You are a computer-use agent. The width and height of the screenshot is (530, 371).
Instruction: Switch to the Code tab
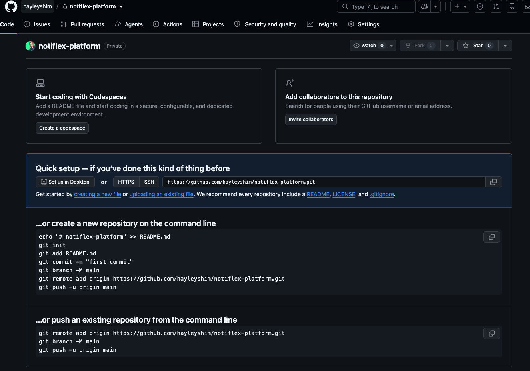pyautogui.click(x=7, y=24)
